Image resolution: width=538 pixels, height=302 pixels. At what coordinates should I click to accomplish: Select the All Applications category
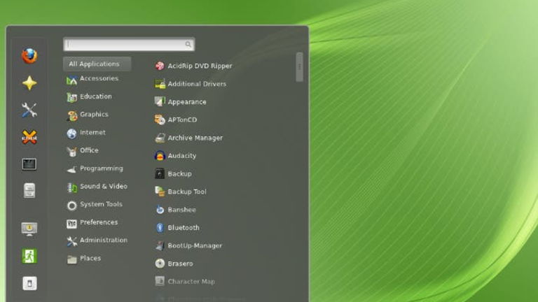[97, 64]
